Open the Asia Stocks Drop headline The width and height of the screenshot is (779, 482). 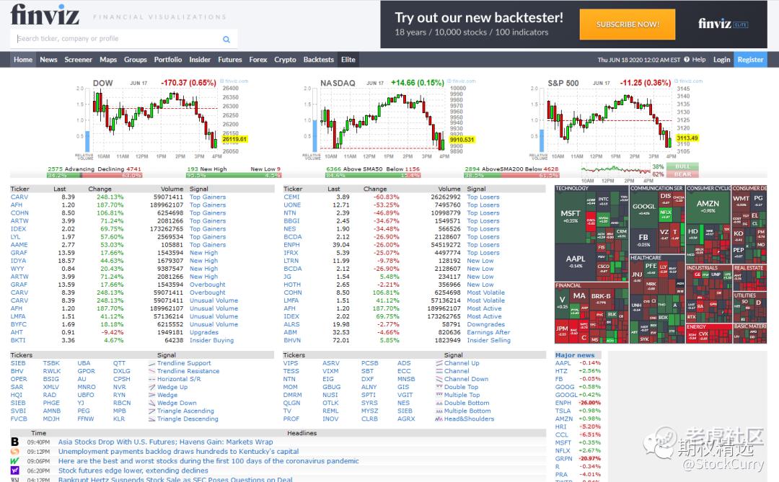(165, 442)
